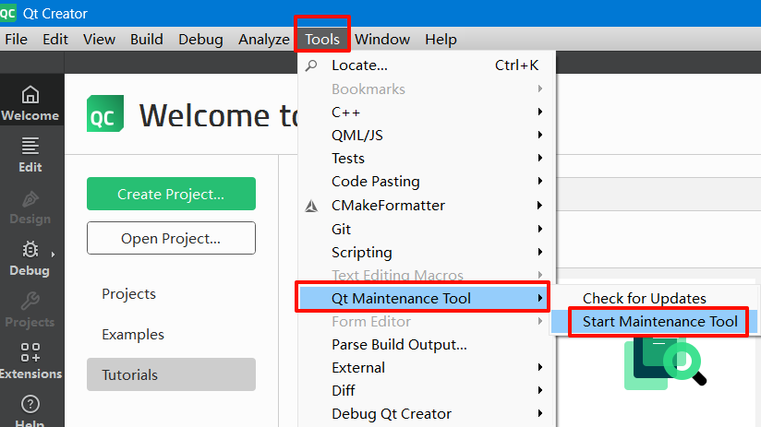
Task: Open the Debug menu in menu bar
Action: tap(200, 40)
